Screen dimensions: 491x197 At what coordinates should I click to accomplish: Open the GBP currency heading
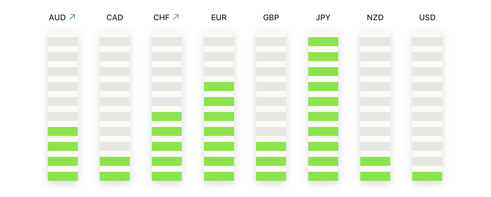pyautogui.click(x=271, y=17)
